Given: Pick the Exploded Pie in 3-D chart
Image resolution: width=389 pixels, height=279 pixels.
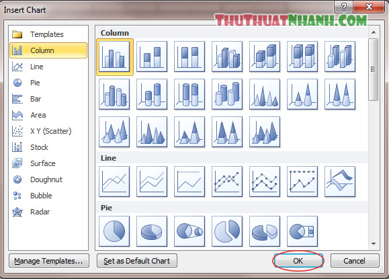Looking at the screenshot, I should coord(265,231).
